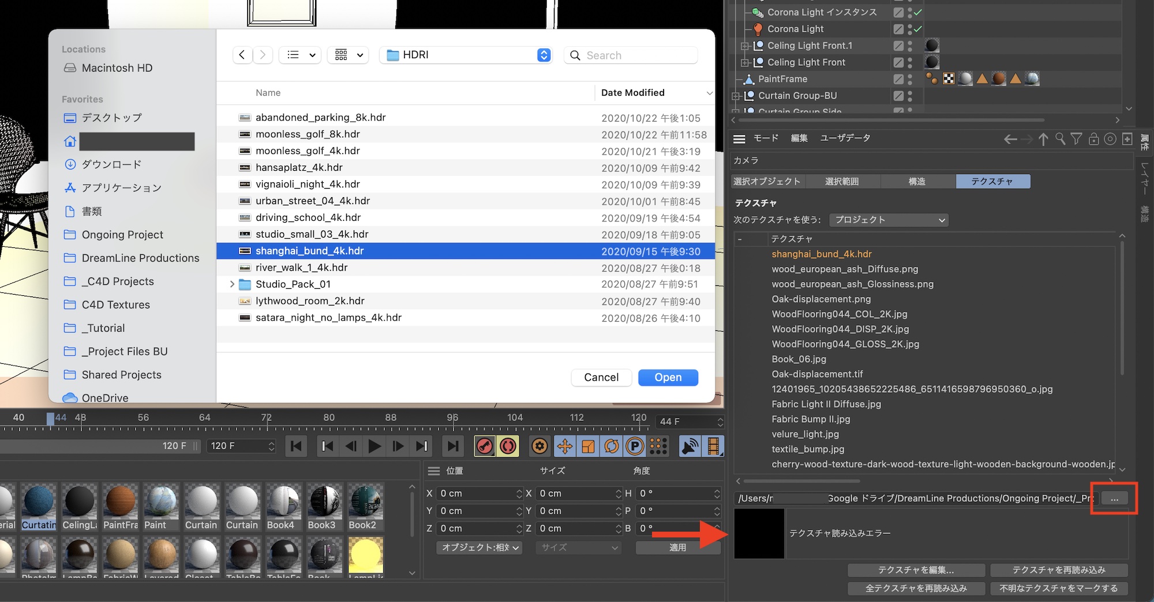This screenshot has height=602, width=1154.
Task: Click the attribute manager lock icon
Action: [1093, 139]
